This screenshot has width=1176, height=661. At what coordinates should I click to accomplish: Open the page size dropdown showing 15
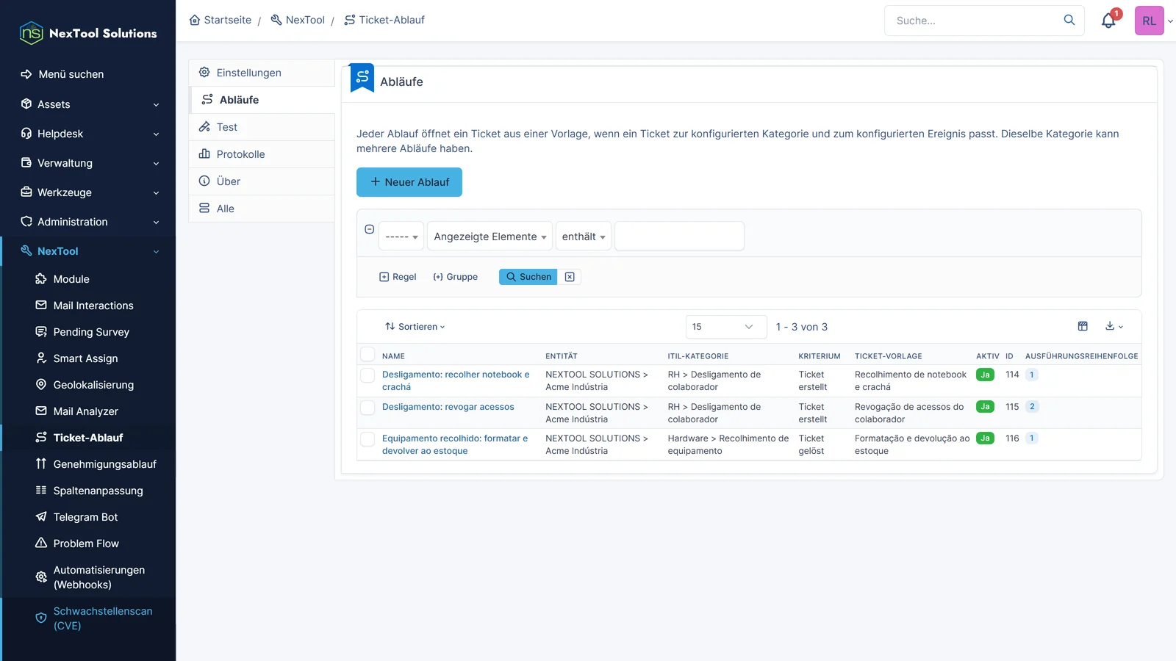tap(726, 327)
